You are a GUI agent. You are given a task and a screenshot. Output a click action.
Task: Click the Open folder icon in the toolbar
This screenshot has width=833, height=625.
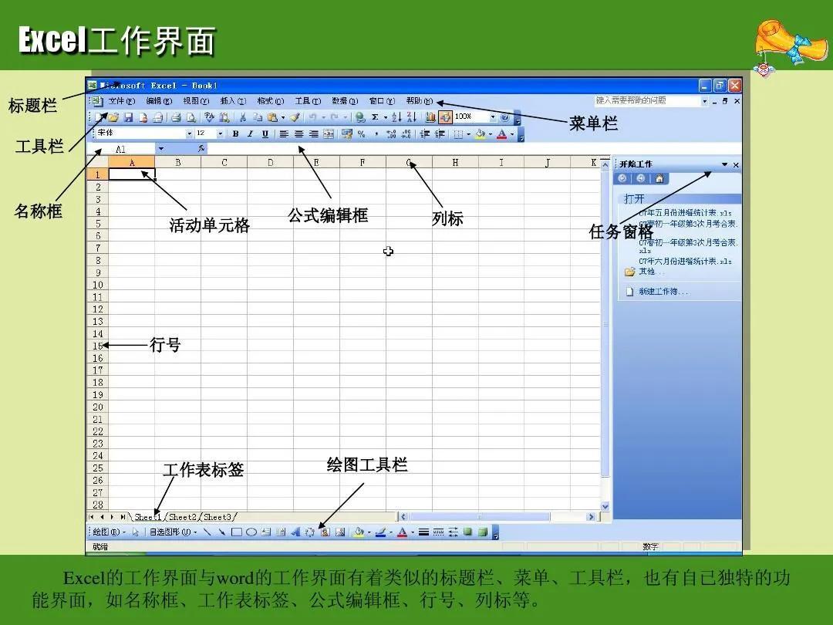click(x=113, y=117)
